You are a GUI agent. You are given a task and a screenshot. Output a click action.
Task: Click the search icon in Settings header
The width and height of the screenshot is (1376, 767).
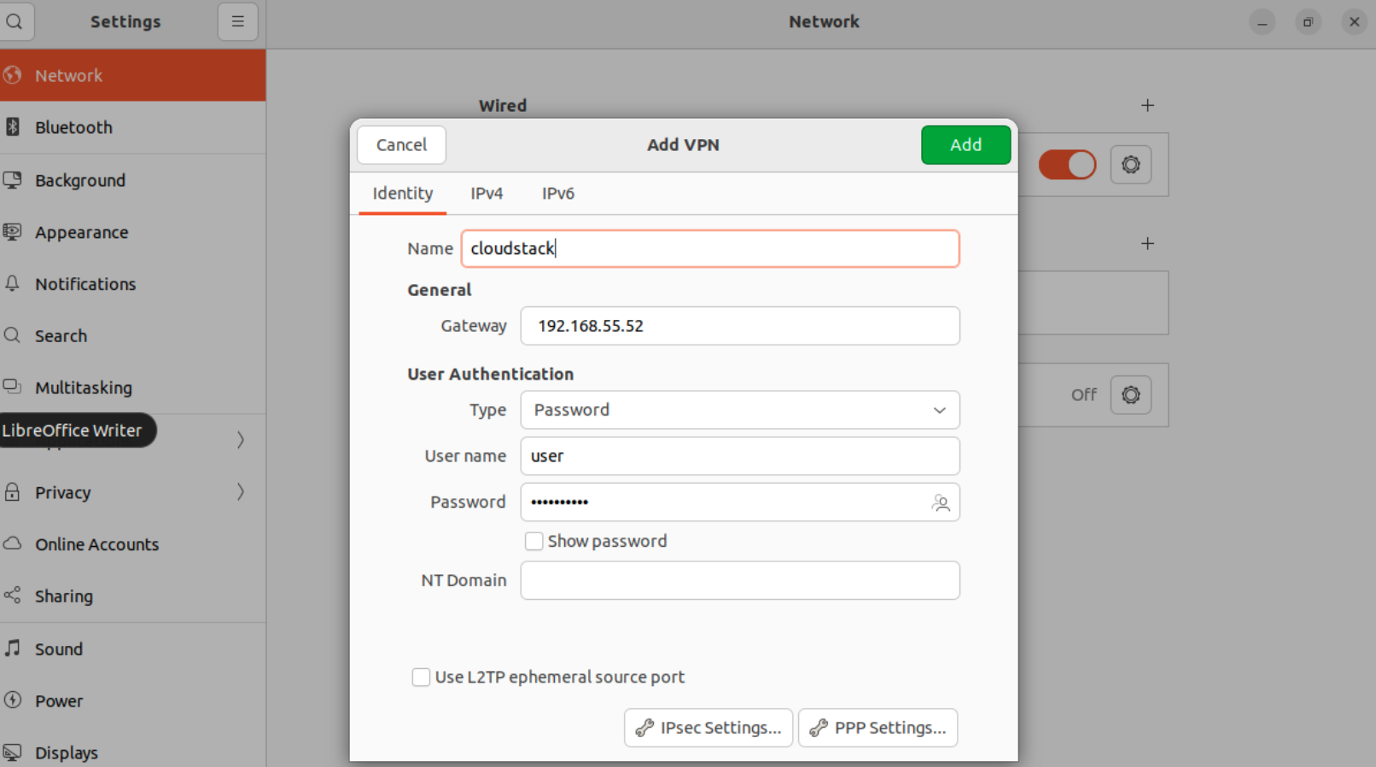point(15,21)
